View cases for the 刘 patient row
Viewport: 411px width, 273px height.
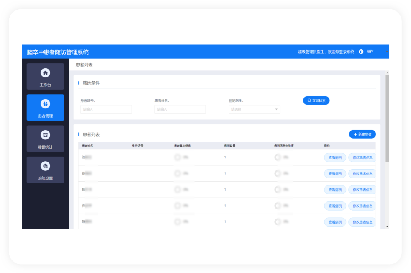point(335,157)
